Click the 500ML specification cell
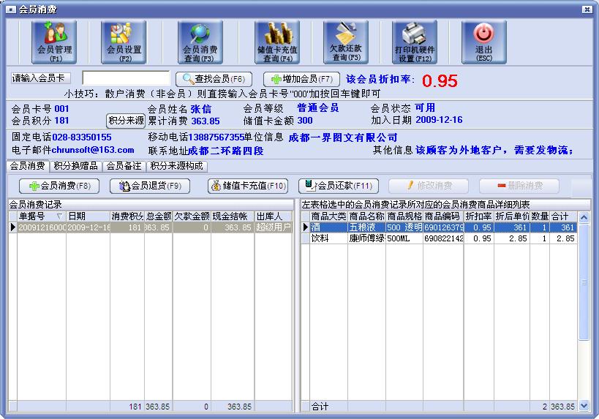The height and width of the screenshot is (419, 599). [404, 238]
